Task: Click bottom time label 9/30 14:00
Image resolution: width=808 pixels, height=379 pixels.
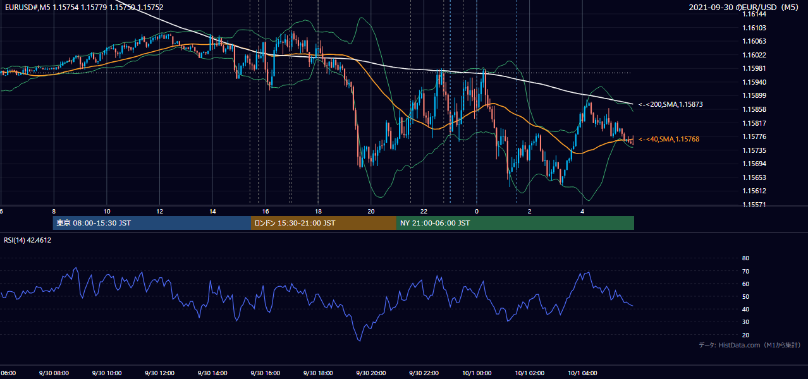Action: pyautogui.click(x=212, y=373)
